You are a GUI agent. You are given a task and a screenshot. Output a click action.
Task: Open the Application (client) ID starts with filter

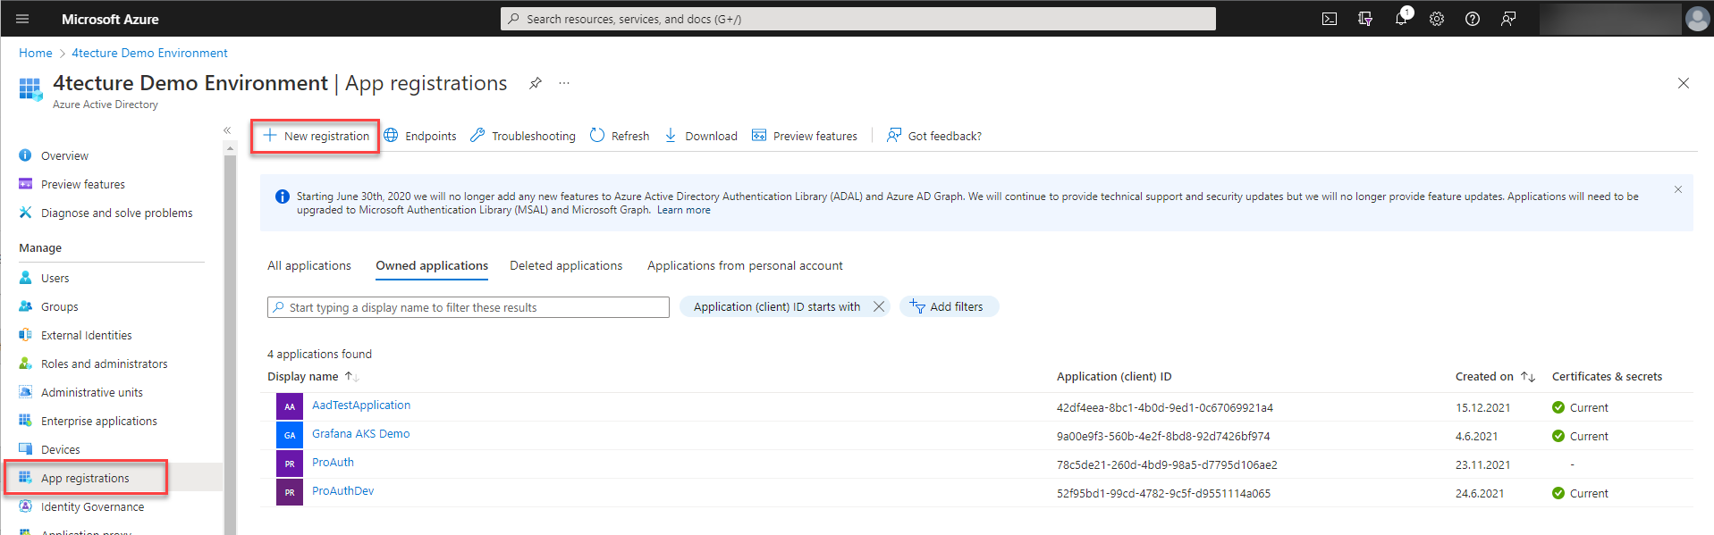coord(776,306)
